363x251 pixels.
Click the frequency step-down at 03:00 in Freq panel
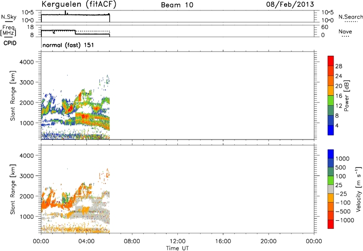pos(75,32)
